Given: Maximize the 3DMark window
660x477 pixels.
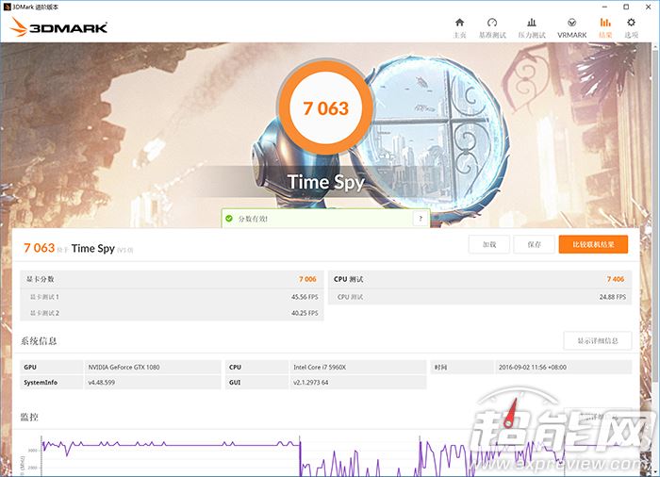Looking at the screenshot, I should click(x=626, y=7).
